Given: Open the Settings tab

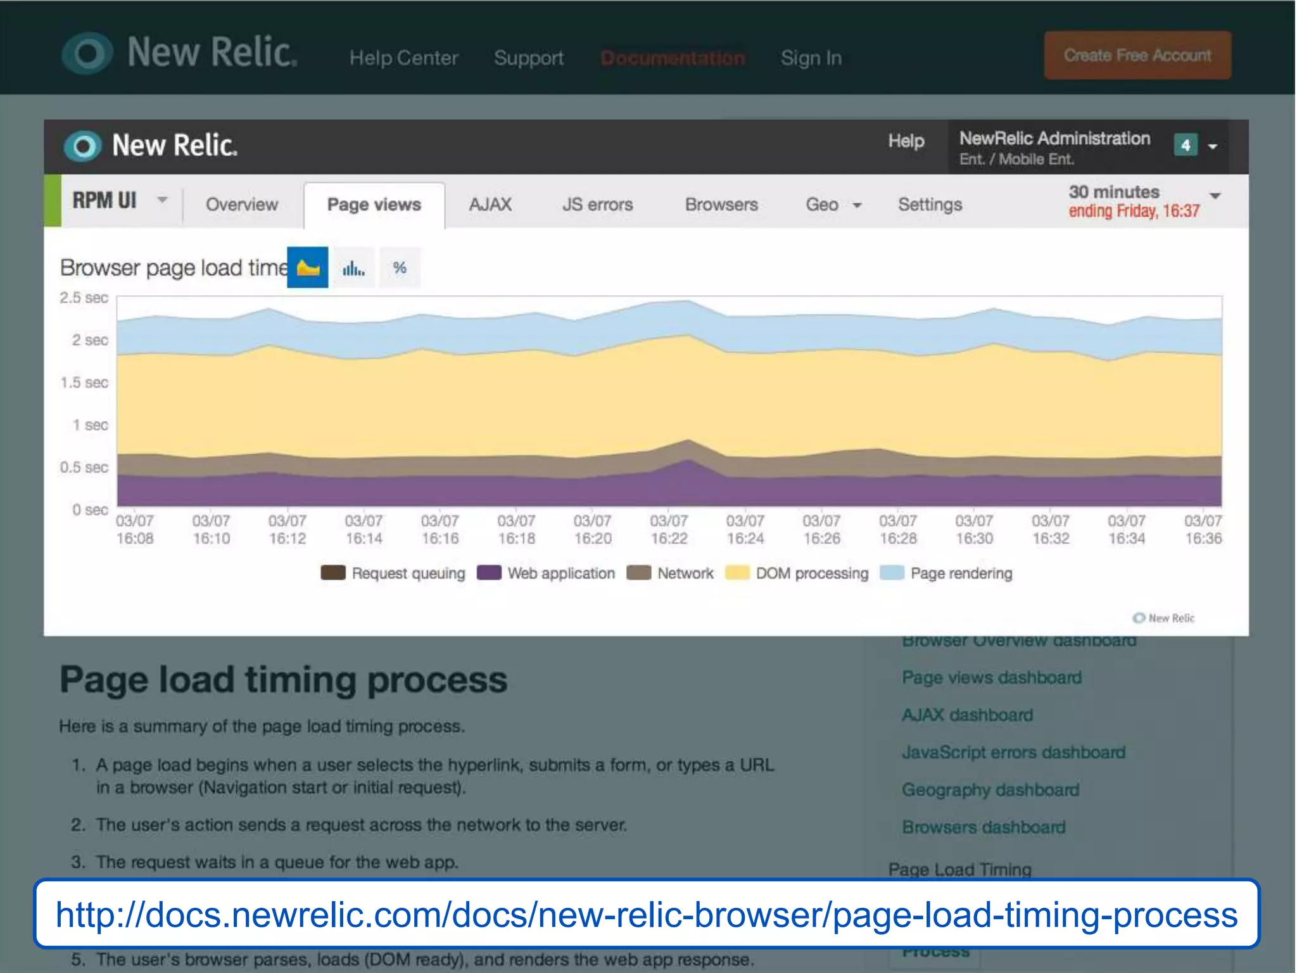Looking at the screenshot, I should click(x=930, y=205).
